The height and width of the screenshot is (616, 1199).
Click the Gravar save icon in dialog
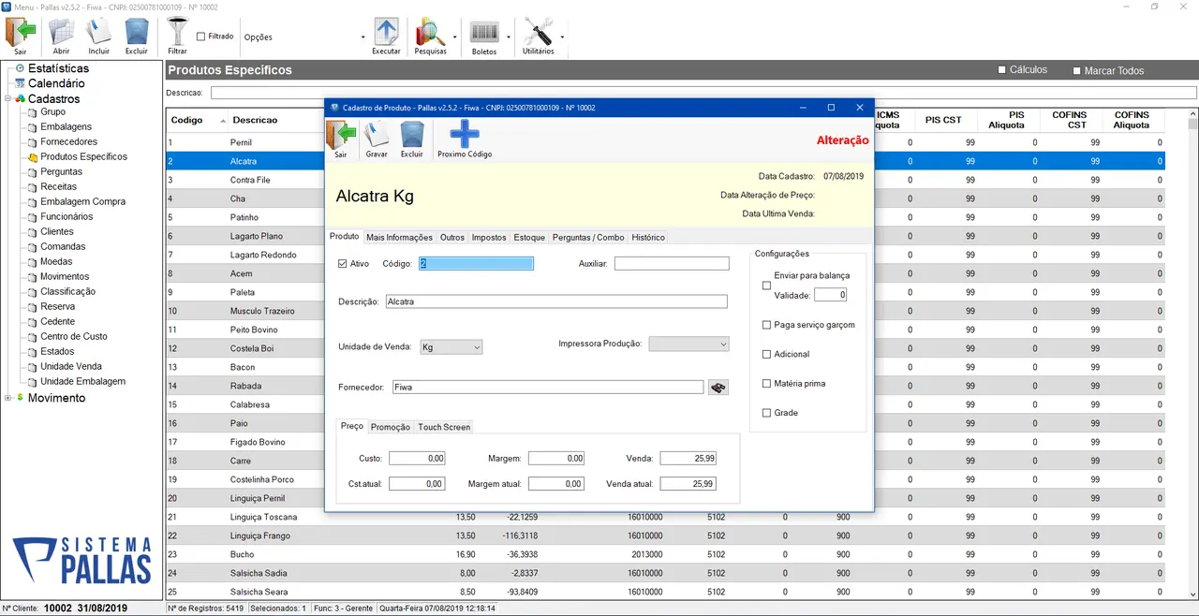click(x=376, y=137)
